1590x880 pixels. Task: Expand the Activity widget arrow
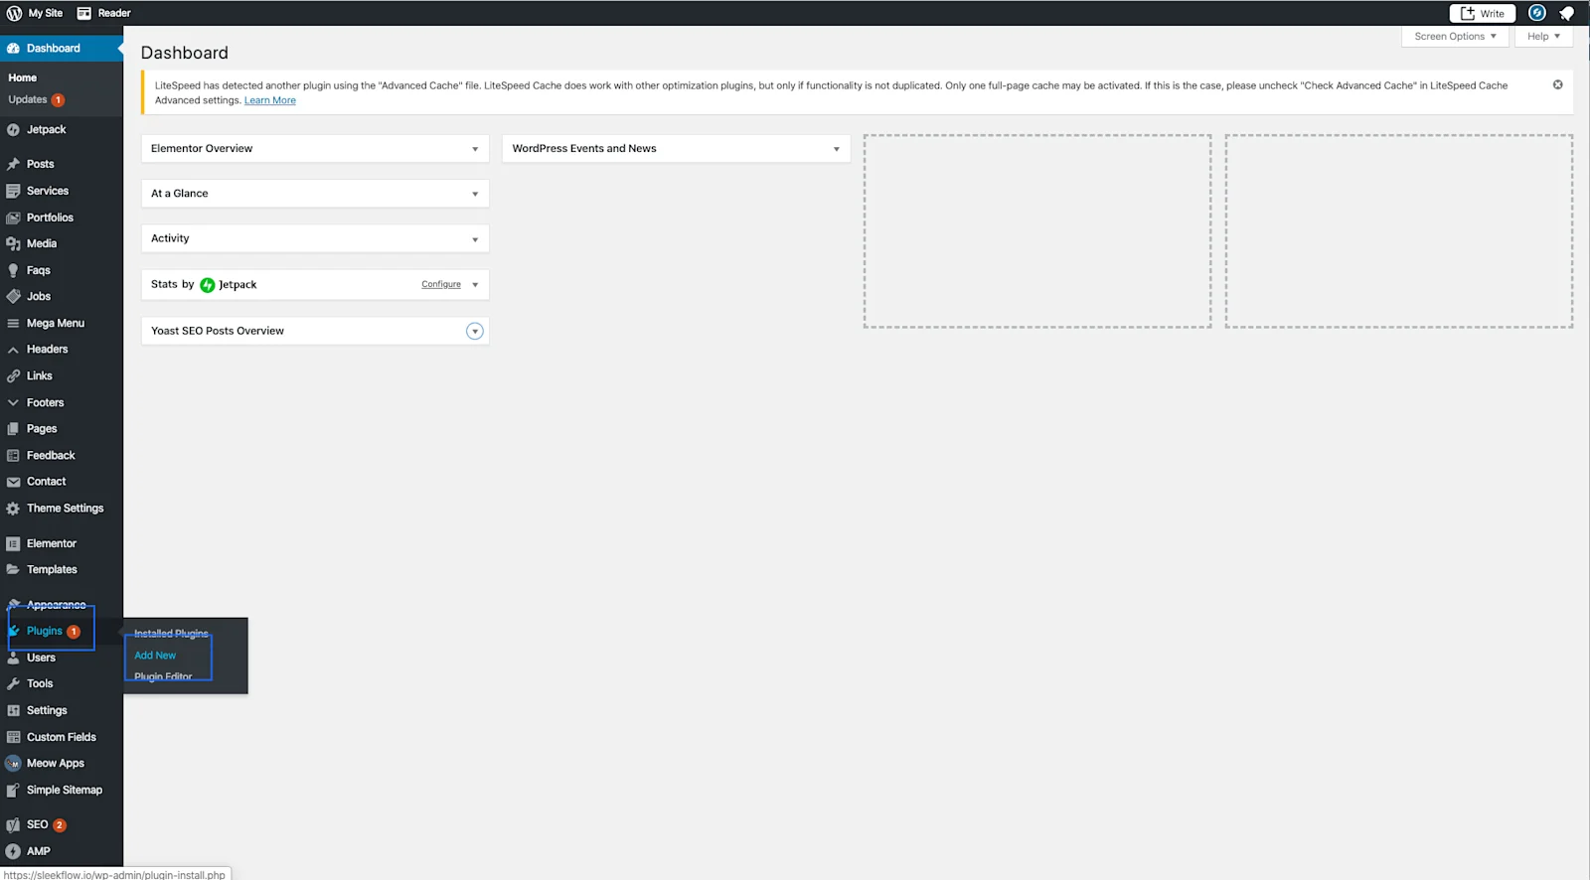[475, 239]
